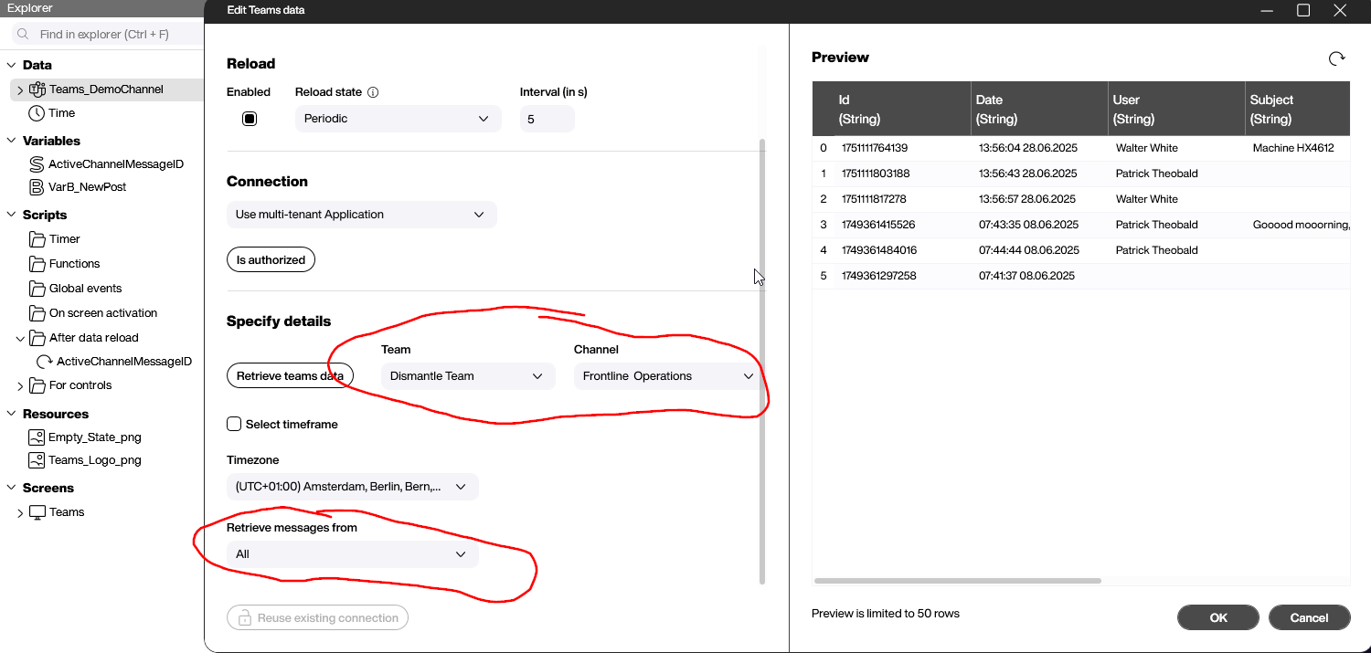
Task: Click the Reuse existing connection button
Action: (317, 618)
